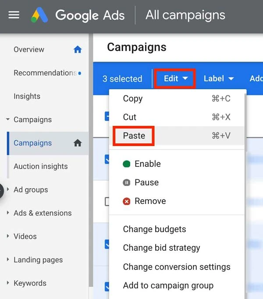Expand the Ads & extensions section
Viewport: 263px width, 299px height.
[8, 213]
